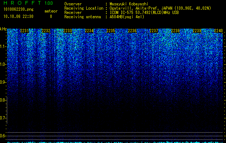Click the 2236 time marker
This screenshot has height=143, width=226.
tap(132, 31)
